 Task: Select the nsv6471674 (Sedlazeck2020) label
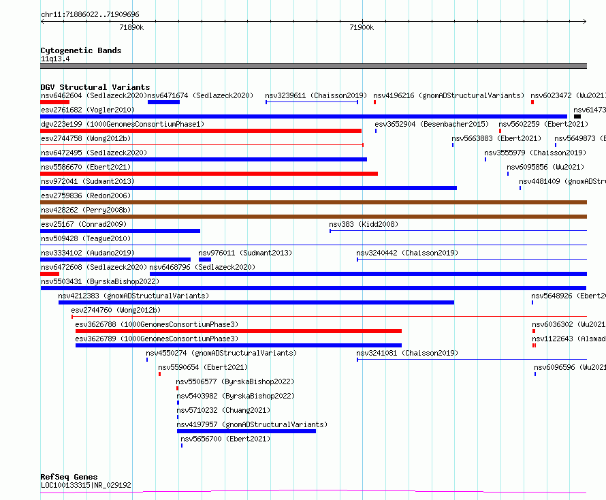point(200,95)
